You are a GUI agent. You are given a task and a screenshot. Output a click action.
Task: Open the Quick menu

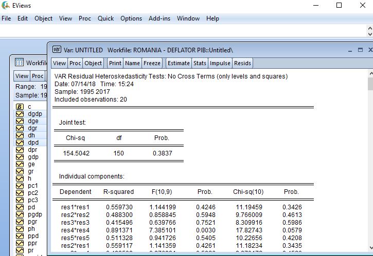pyautogui.click(x=105, y=18)
